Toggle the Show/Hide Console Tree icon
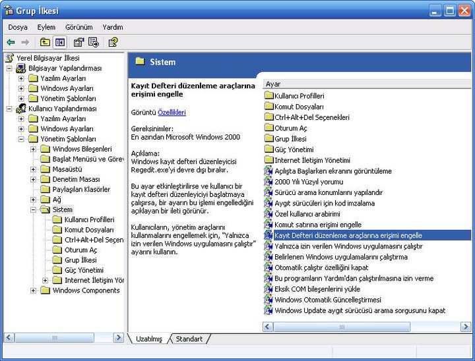The height and width of the screenshot is (361, 475). coord(60,42)
